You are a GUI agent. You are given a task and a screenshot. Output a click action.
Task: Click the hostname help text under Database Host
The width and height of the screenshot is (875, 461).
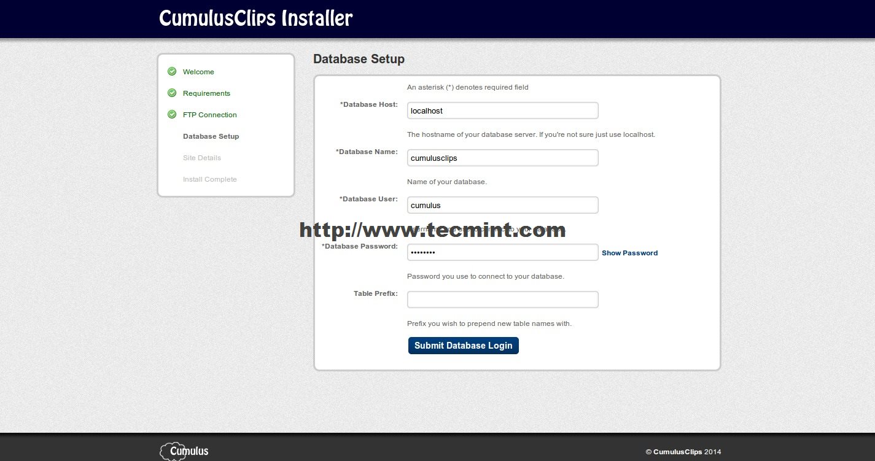pos(531,134)
